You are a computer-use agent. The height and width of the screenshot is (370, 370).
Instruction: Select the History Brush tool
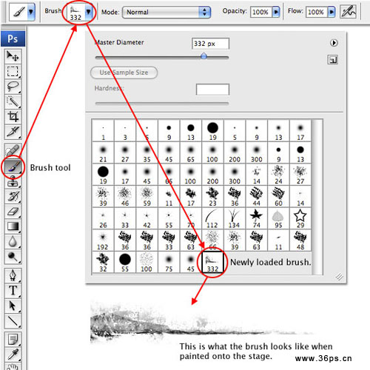pyautogui.click(x=13, y=196)
